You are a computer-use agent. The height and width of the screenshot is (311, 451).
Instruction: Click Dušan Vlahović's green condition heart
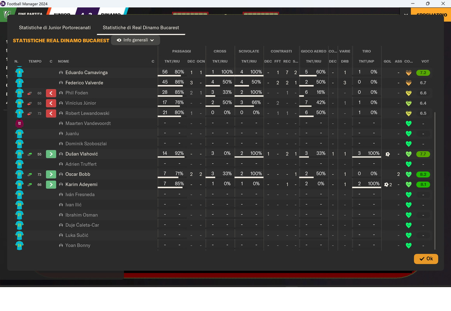(x=408, y=154)
